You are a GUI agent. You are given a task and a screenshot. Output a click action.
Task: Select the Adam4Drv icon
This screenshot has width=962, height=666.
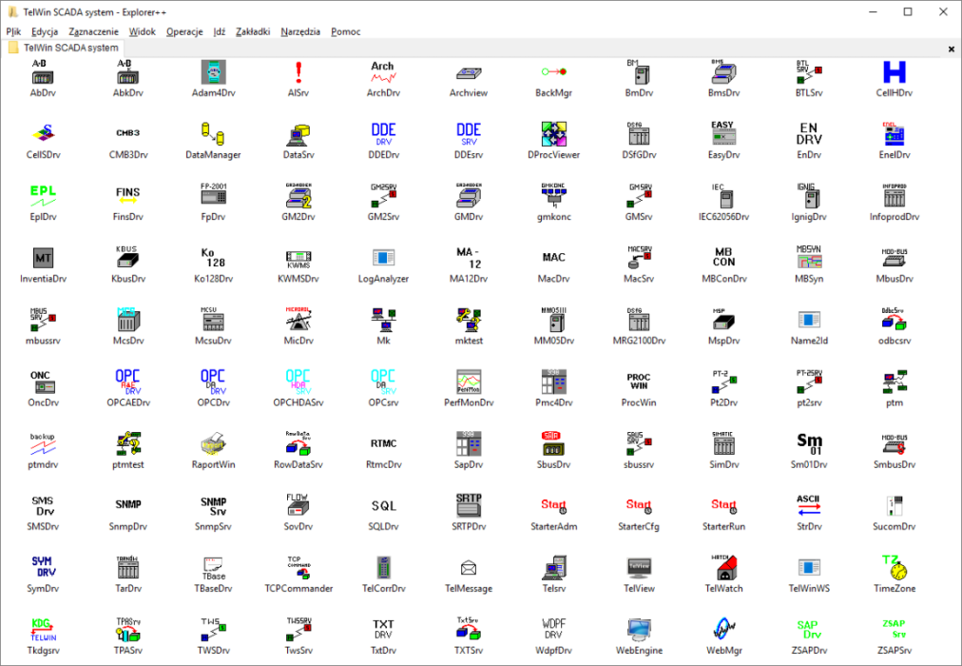click(214, 72)
